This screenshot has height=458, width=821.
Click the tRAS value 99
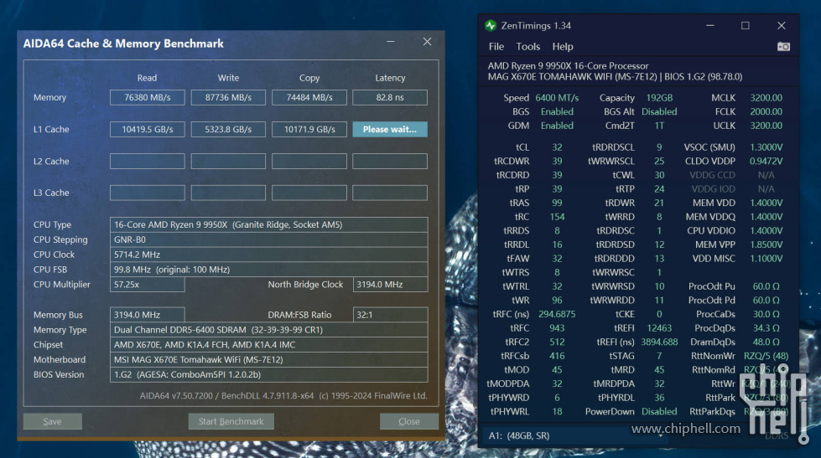coord(557,203)
